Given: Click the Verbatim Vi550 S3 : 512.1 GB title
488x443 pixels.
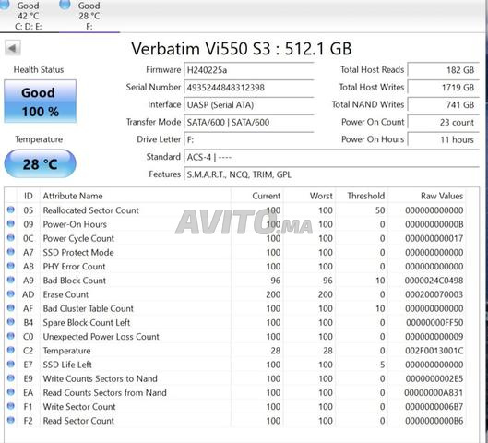Looking at the screenshot, I should click(241, 49).
